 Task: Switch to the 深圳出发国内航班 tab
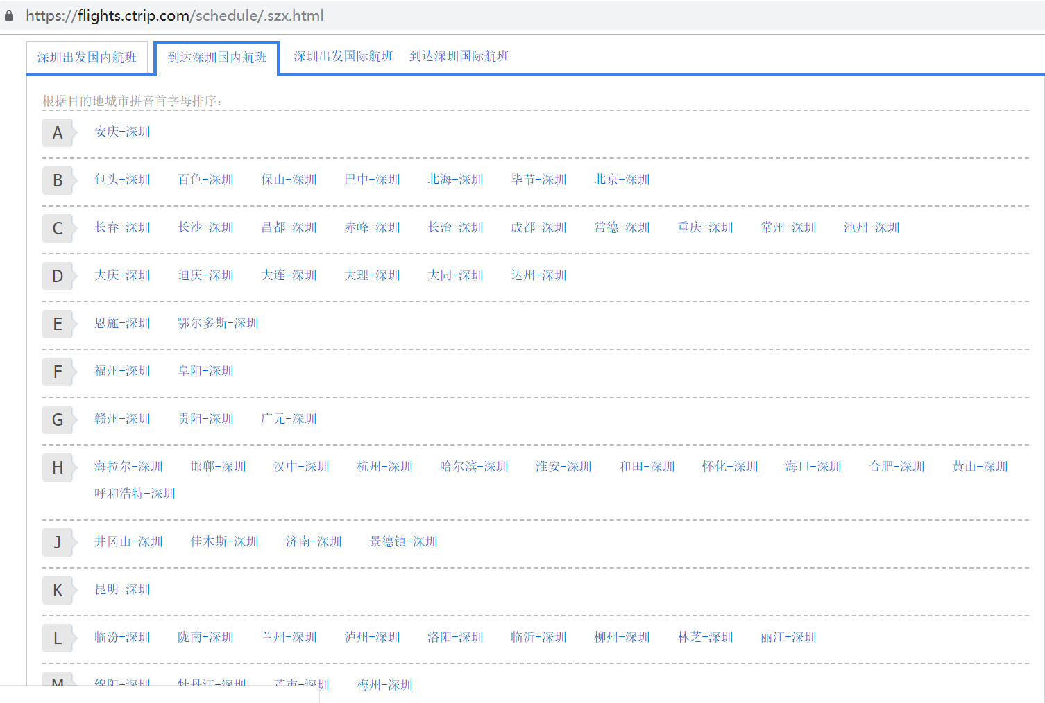(87, 58)
